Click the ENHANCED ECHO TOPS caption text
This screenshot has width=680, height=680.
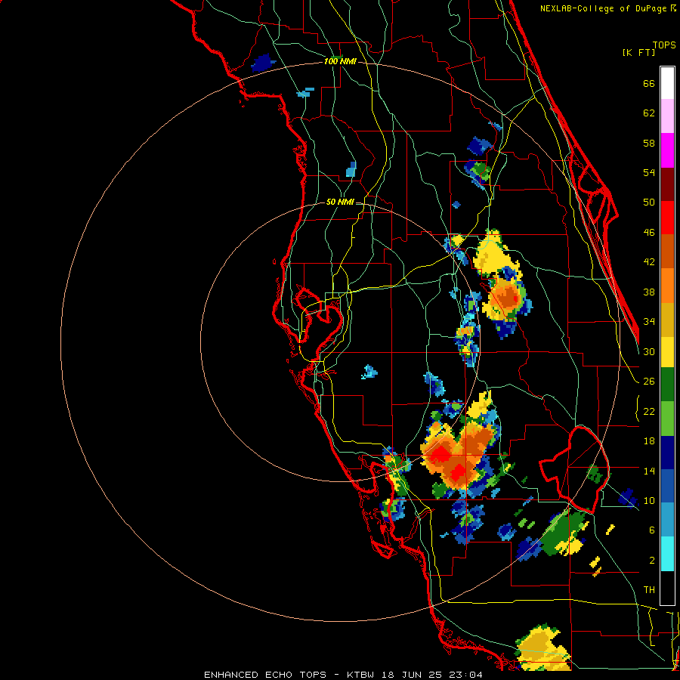click(265, 675)
